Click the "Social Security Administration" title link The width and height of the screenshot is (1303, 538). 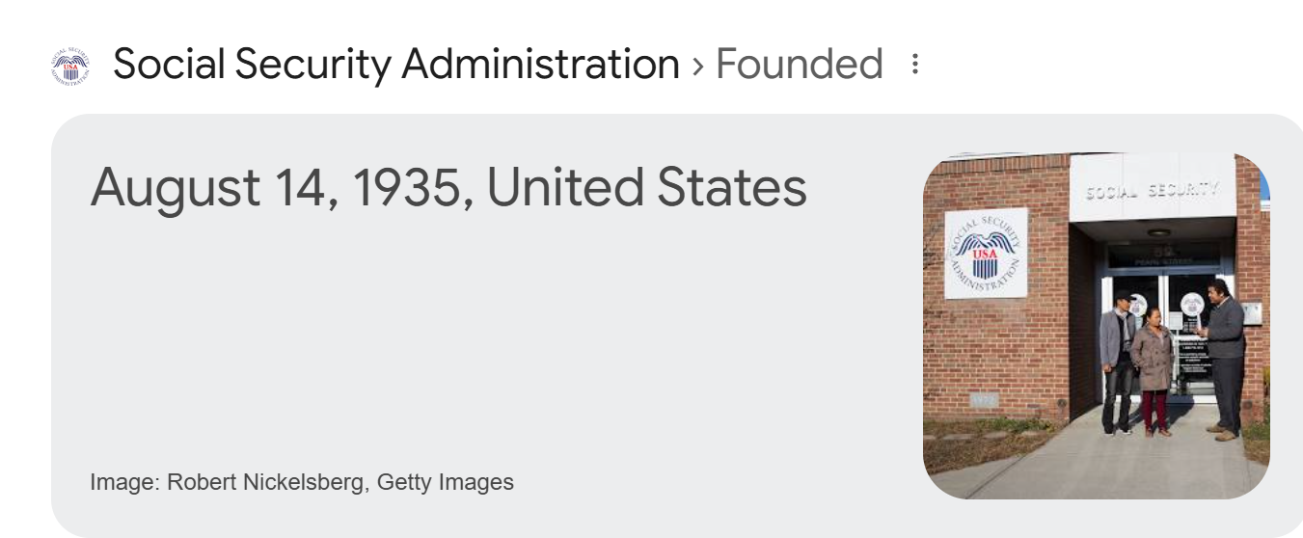[x=396, y=65]
